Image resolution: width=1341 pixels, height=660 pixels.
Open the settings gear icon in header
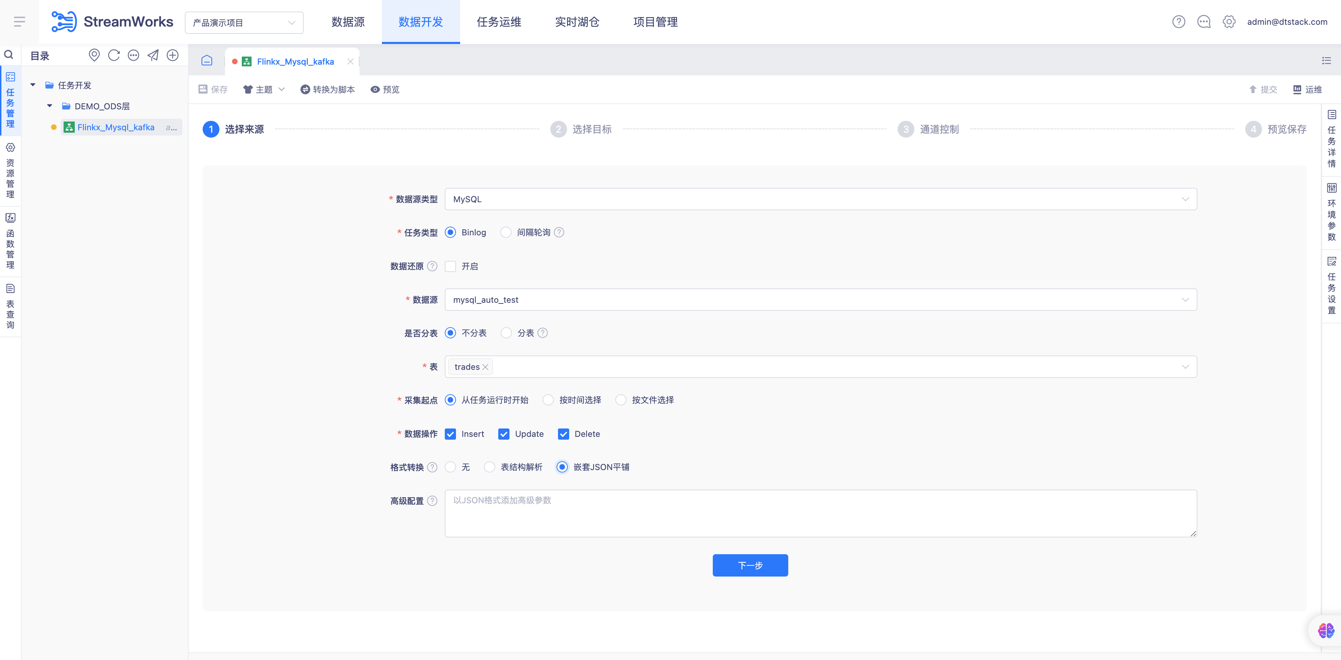[1228, 21]
